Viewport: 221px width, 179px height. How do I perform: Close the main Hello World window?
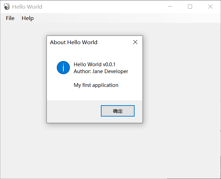210,7
